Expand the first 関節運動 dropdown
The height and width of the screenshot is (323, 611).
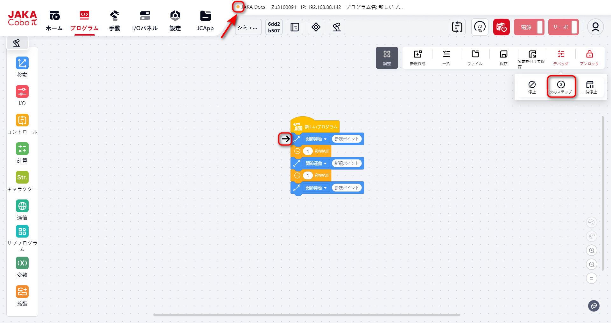point(316,139)
